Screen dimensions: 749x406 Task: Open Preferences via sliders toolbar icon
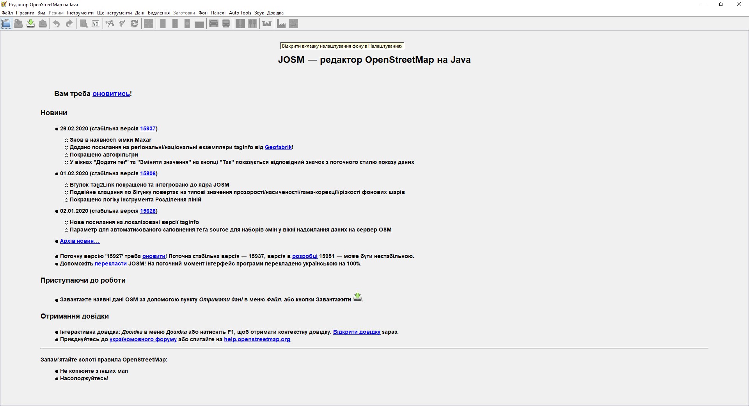point(96,24)
